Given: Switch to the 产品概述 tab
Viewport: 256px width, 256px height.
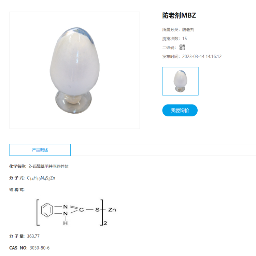Looking at the screenshot, I should pyautogui.click(x=40, y=150).
